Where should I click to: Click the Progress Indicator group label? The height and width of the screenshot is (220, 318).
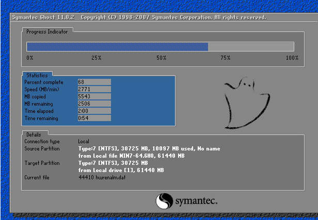[48, 31]
